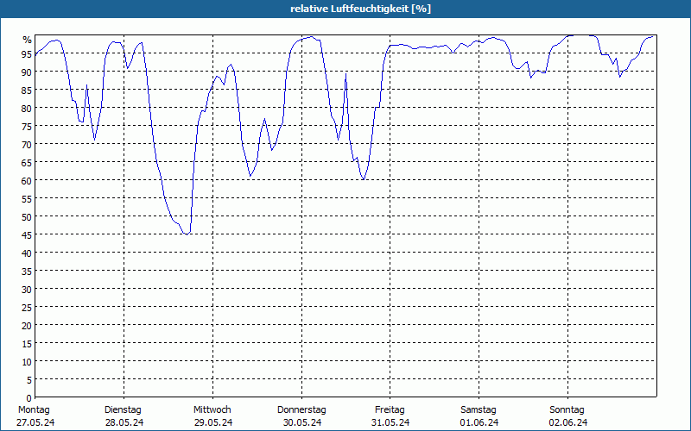The width and height of the screenshot is (691, 431).
Task: Click the y-axis label '25'
Action: tap(27, 308)
